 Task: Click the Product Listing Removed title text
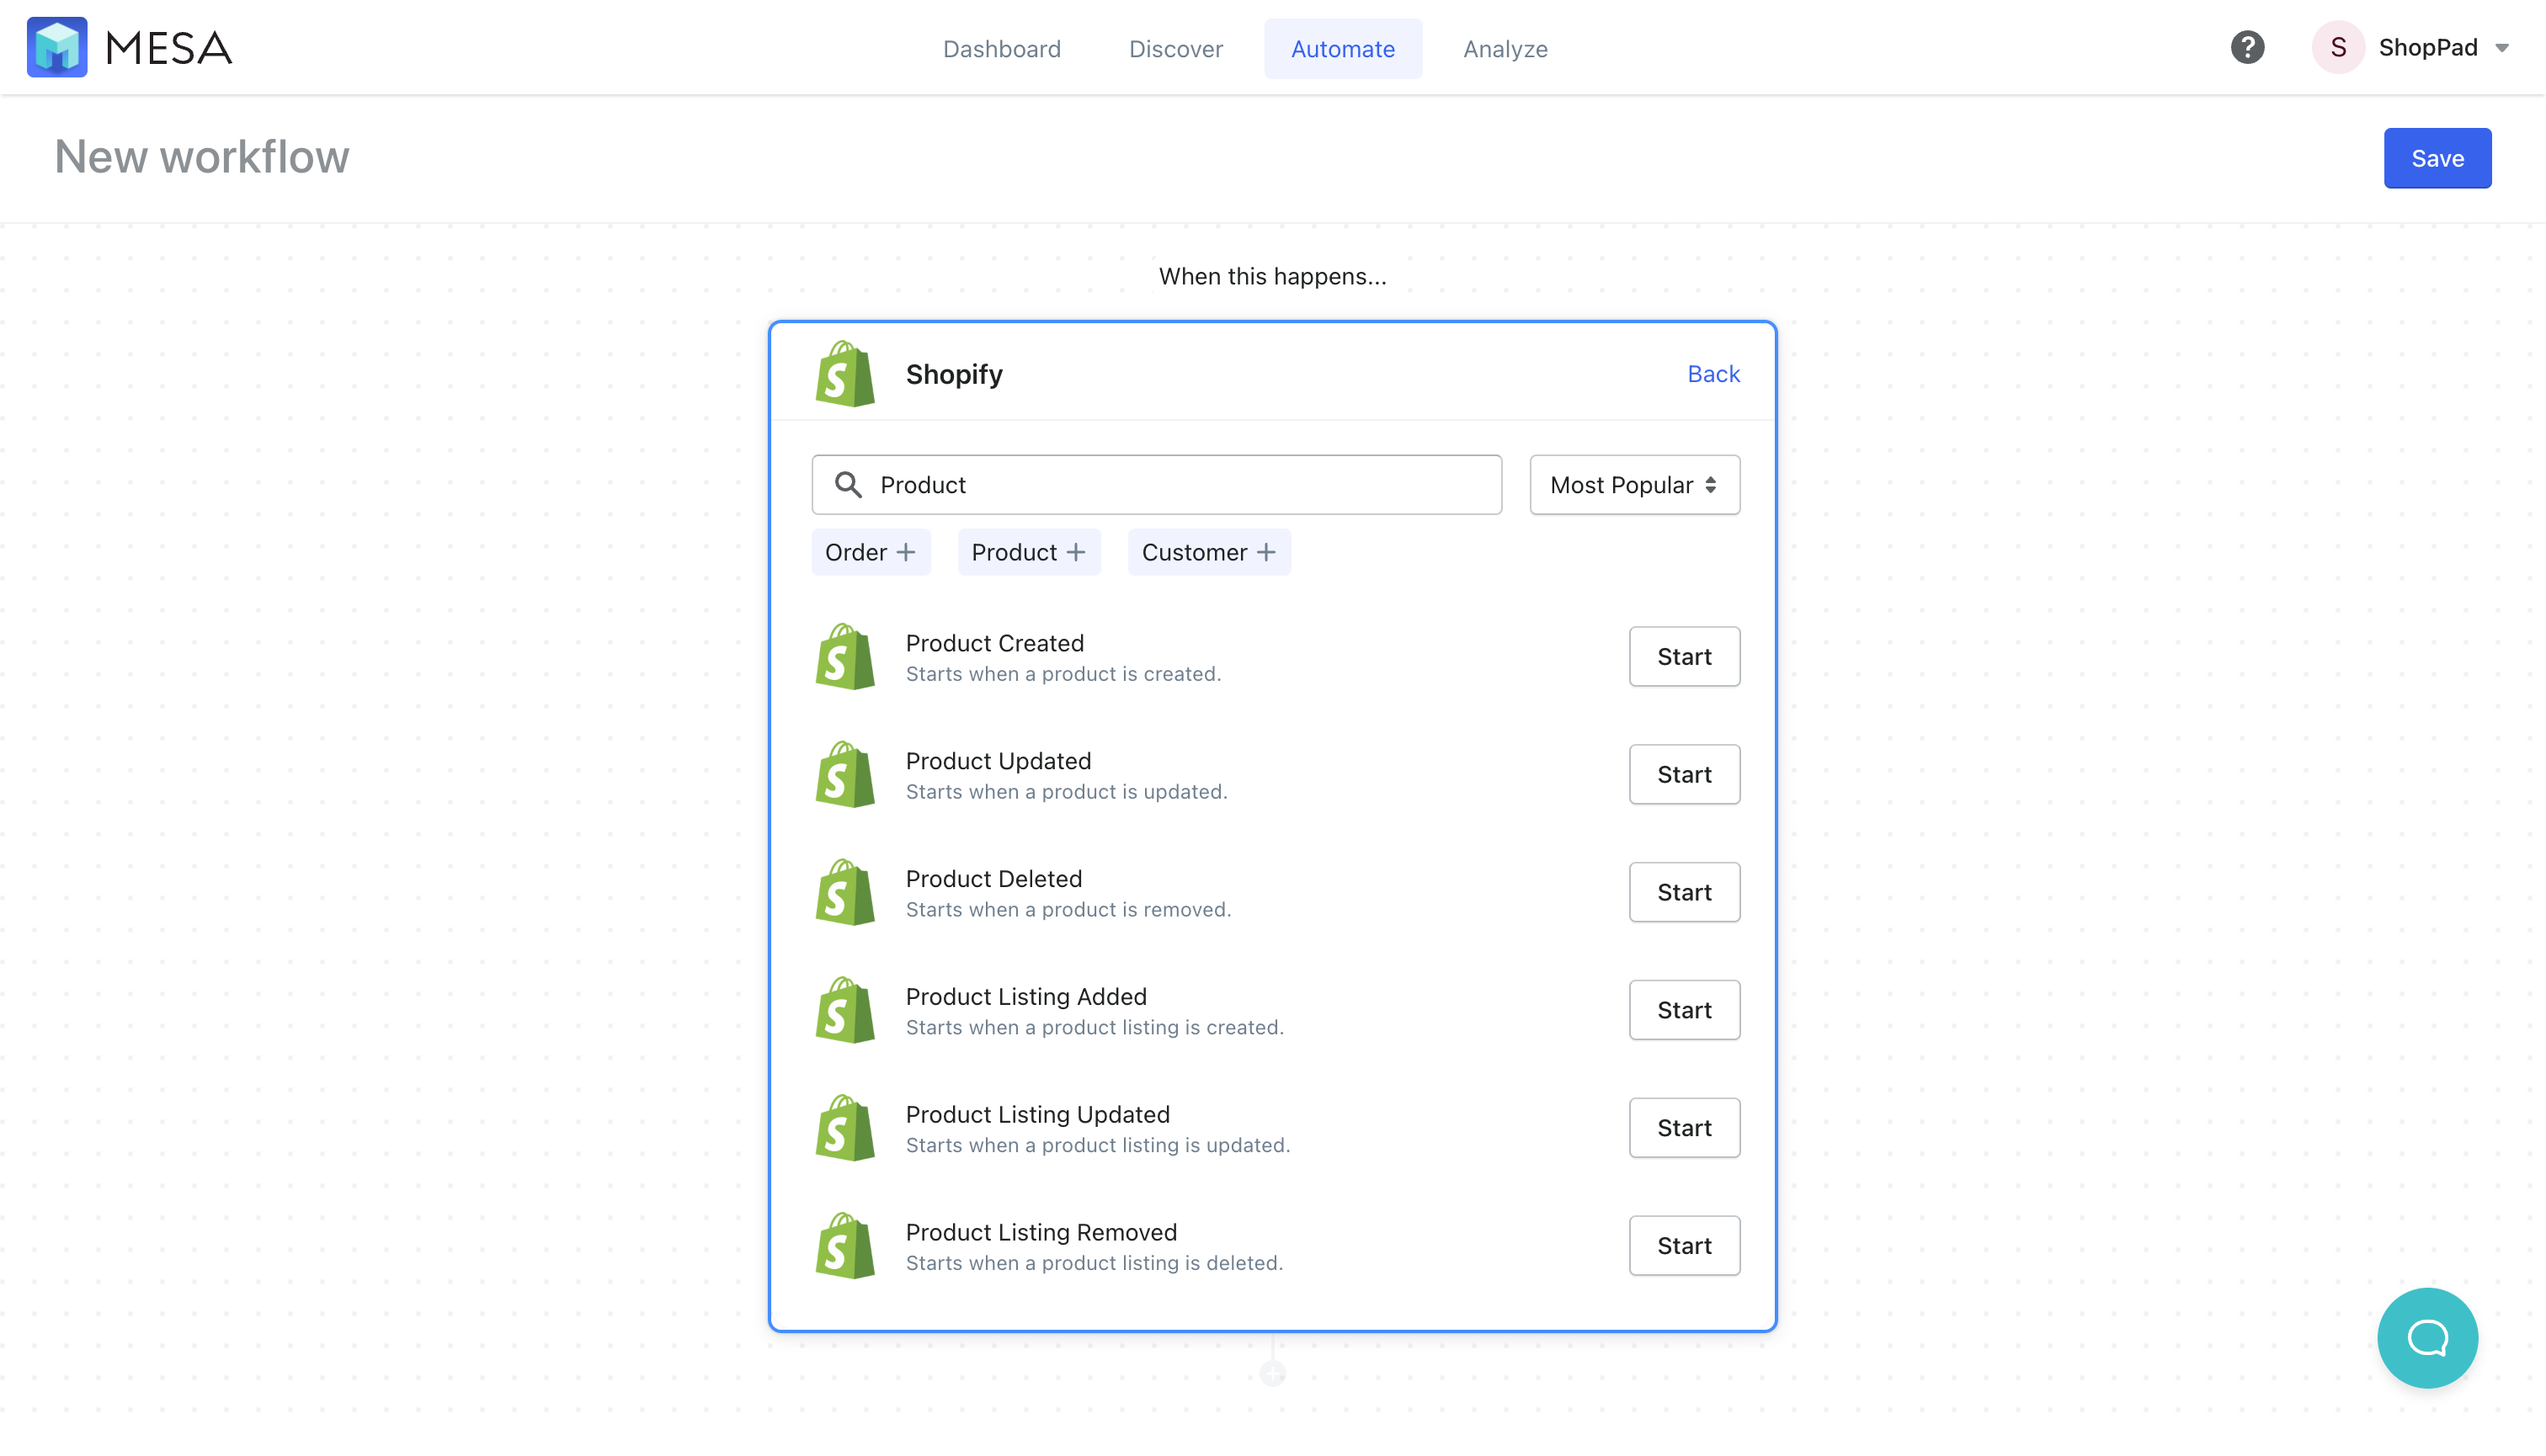[x=1041, y=1232]
